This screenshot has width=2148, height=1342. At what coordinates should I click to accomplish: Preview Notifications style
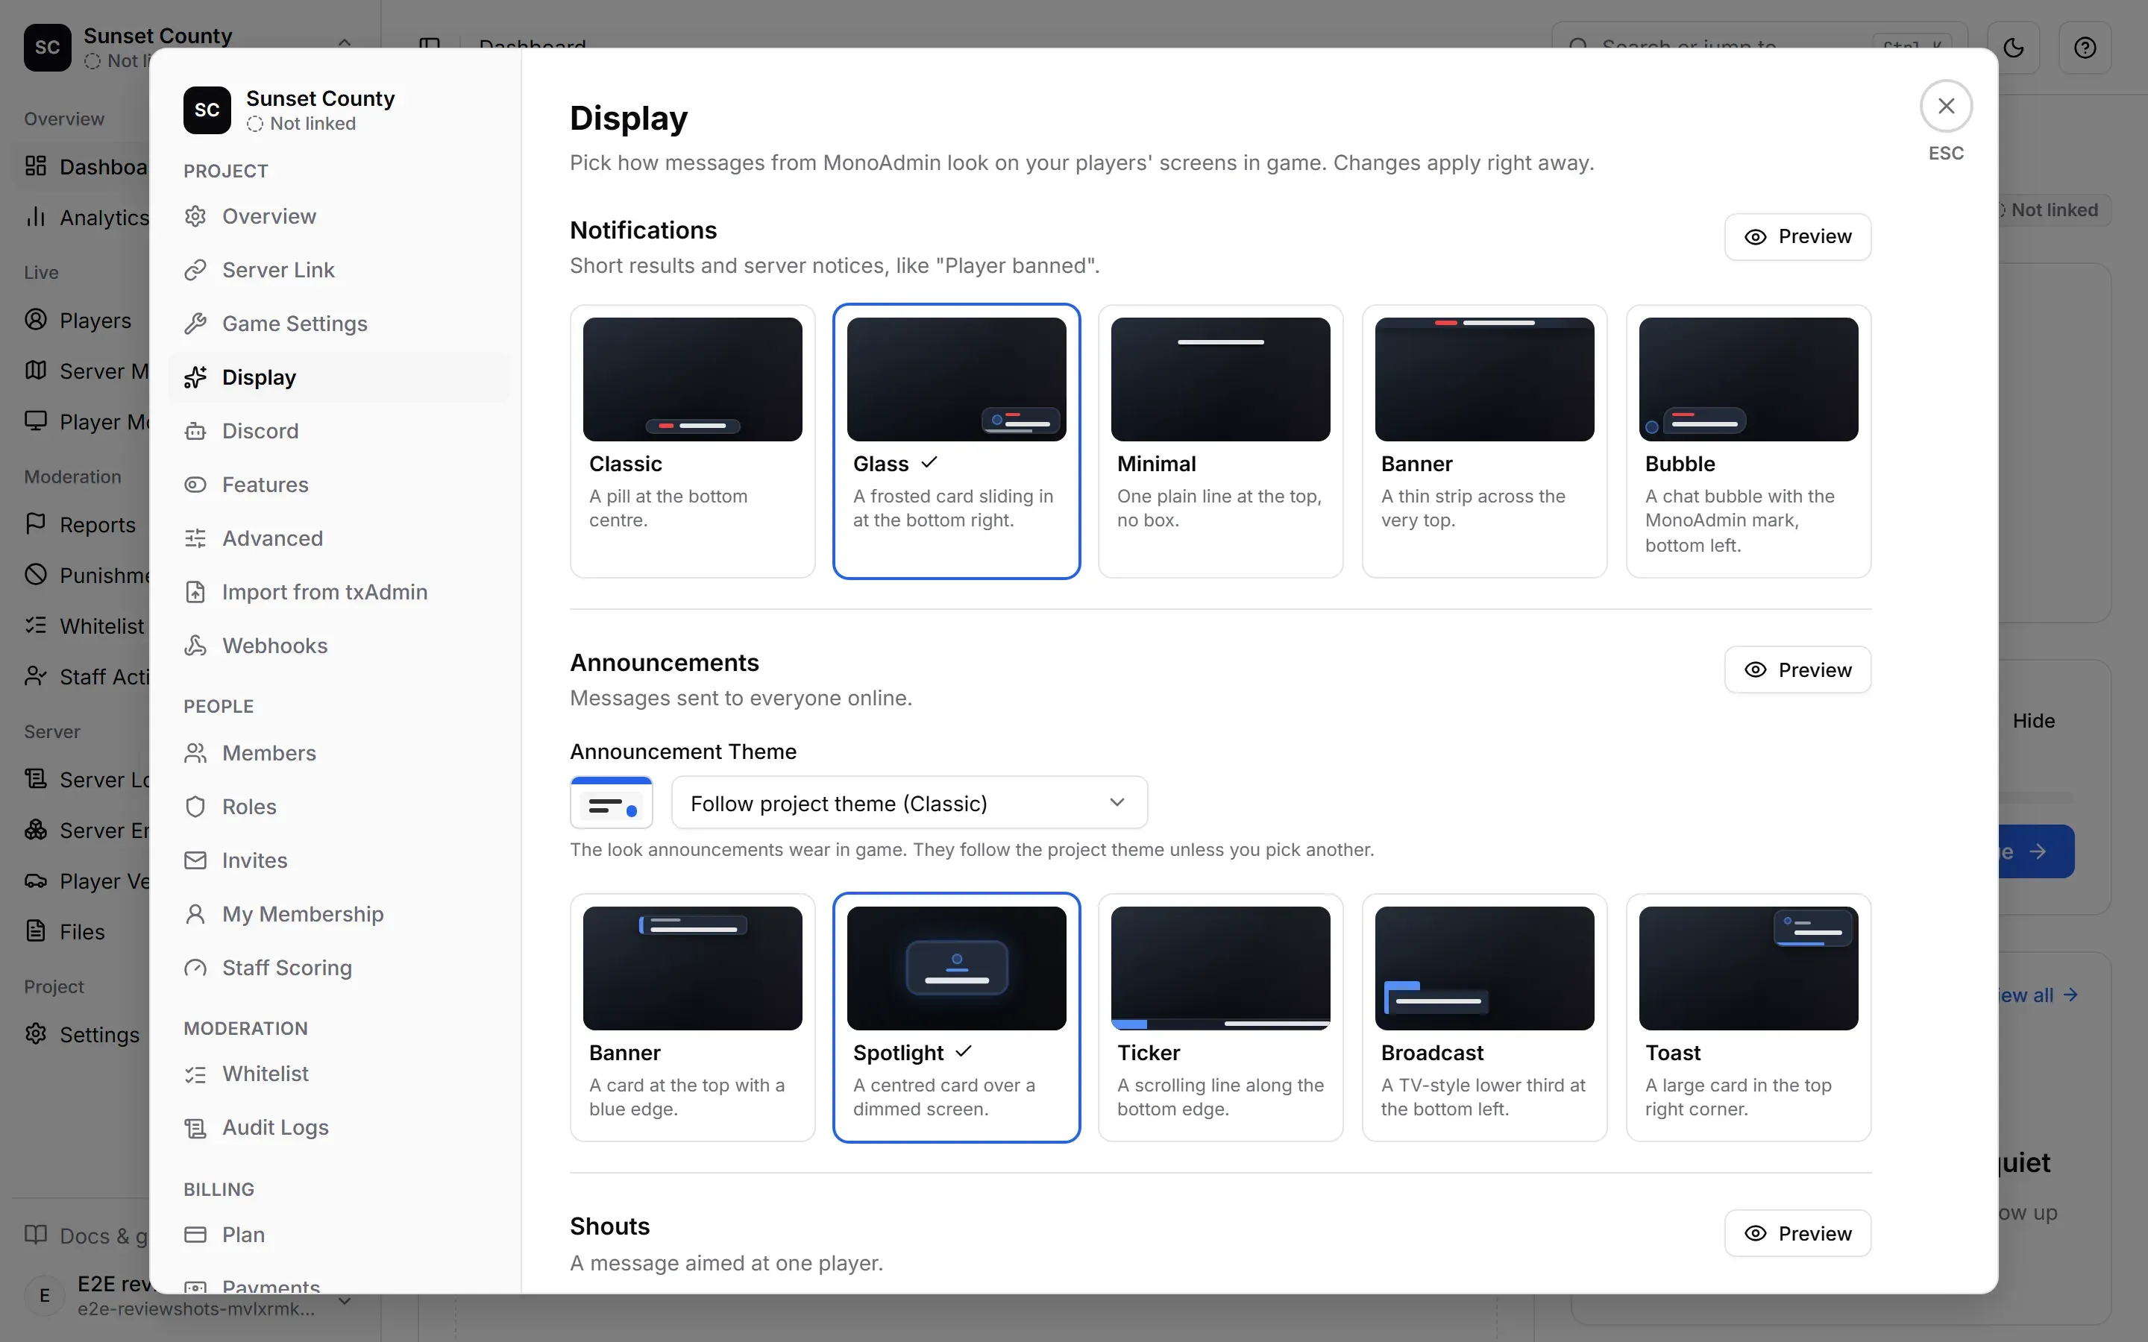point(1797,237)
